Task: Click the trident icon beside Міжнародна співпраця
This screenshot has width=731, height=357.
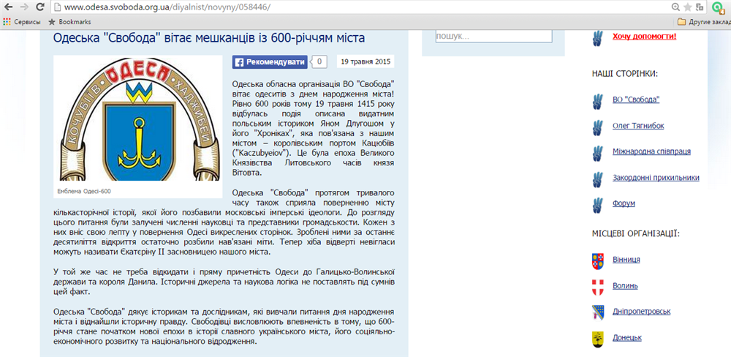Action: coord(596,153)
